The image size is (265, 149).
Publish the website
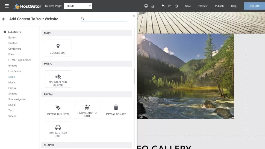point(219,6)
